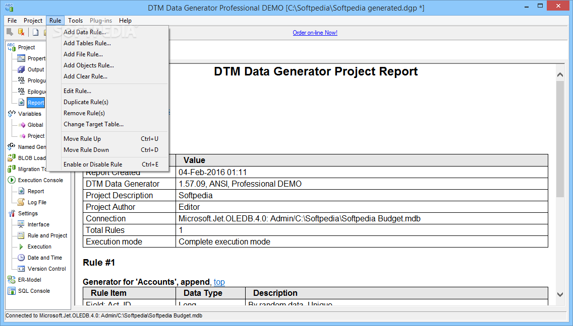
Task: Click the 'Project Author' cell
Action: pyautogui.click(x=129, y=207)
